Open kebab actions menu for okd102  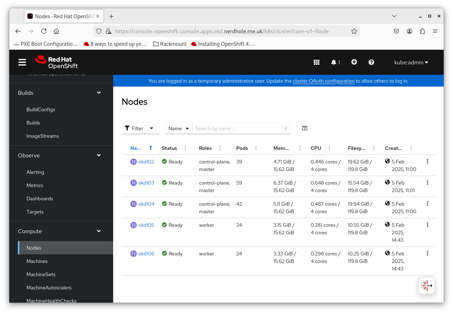tap(428, 161)
